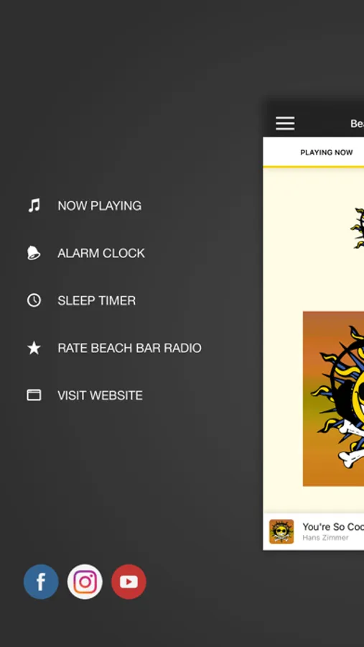Viewport: 364px width, 647px height.
Task: Open the Facebook page
Action: [41, 582]
